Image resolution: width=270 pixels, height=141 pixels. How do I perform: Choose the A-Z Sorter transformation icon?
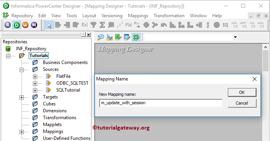[208, 25]
